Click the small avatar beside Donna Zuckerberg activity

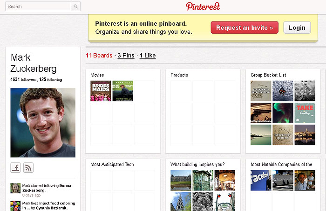point(15,188)
